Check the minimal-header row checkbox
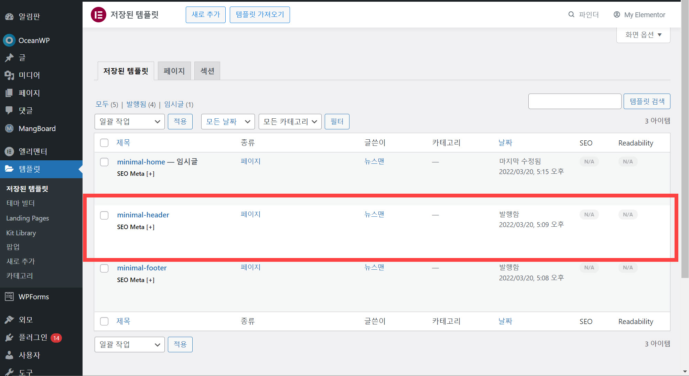Screen dimensions: 689x376 [104, 215]
